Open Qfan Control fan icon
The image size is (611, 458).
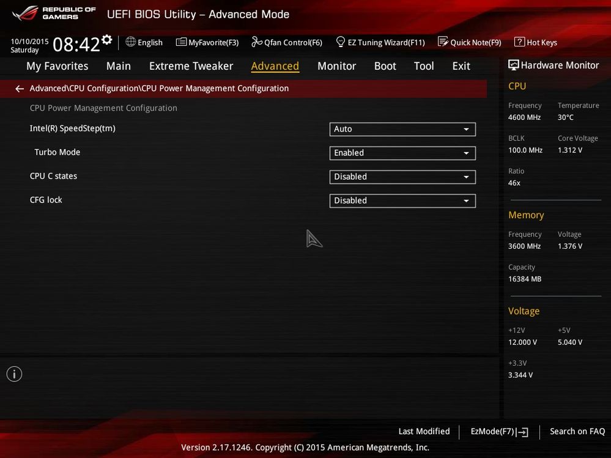click(x=257, y=42)
